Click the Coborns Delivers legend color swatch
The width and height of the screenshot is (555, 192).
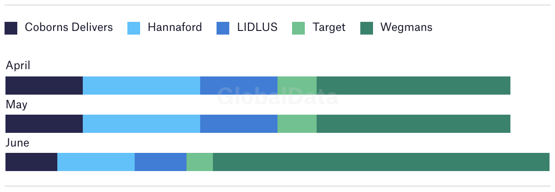[x=11, y=28]
